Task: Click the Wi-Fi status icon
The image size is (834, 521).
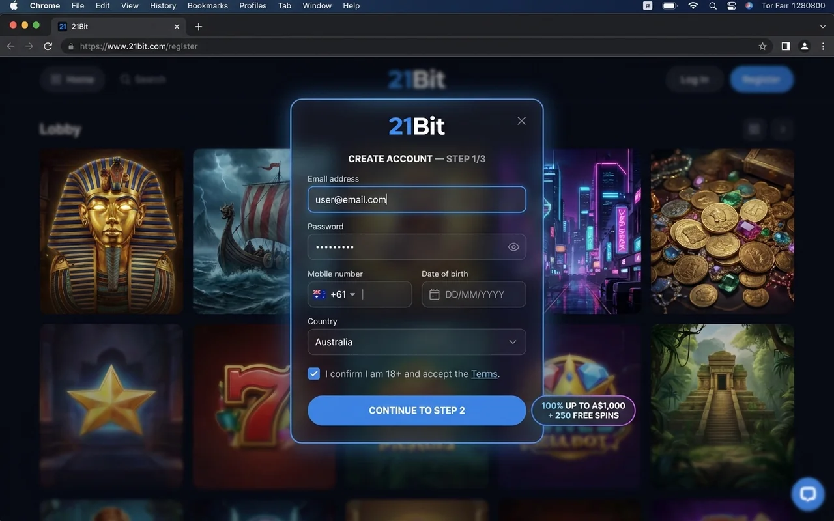Action: click(x=693, y=6)
